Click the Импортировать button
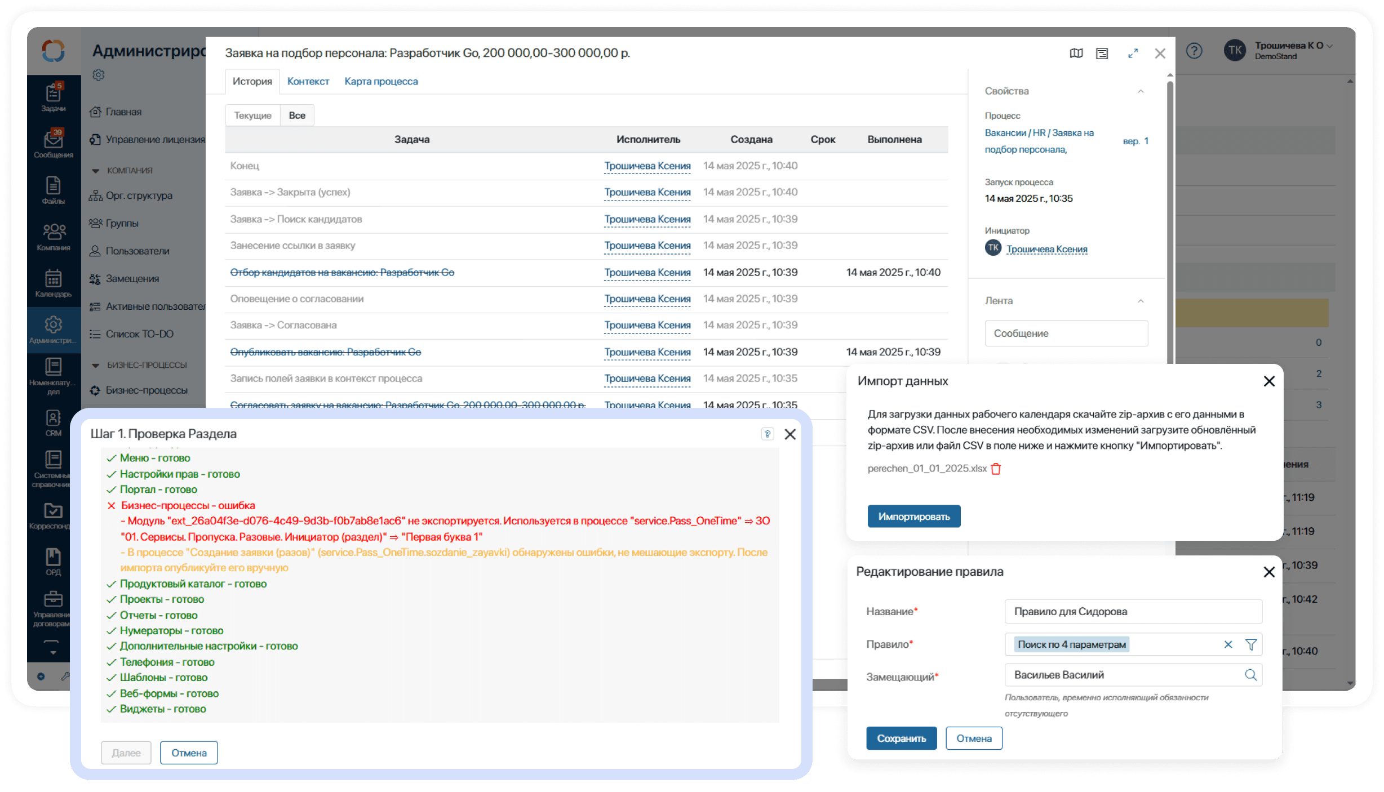Image resolution: width=1384 pixels, height=792 pixels. [913, 517]
